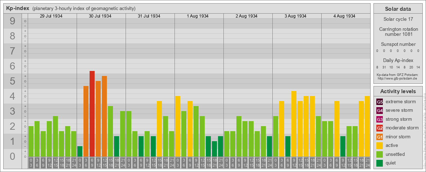
Task: Click the 29 Jul 12-15 hour green bar
Action: [x=55, y=136]
